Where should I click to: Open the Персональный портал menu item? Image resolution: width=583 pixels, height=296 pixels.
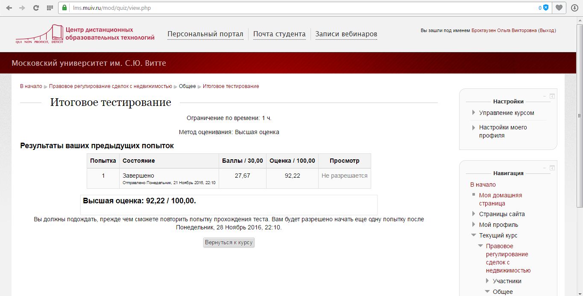(205, 34)
